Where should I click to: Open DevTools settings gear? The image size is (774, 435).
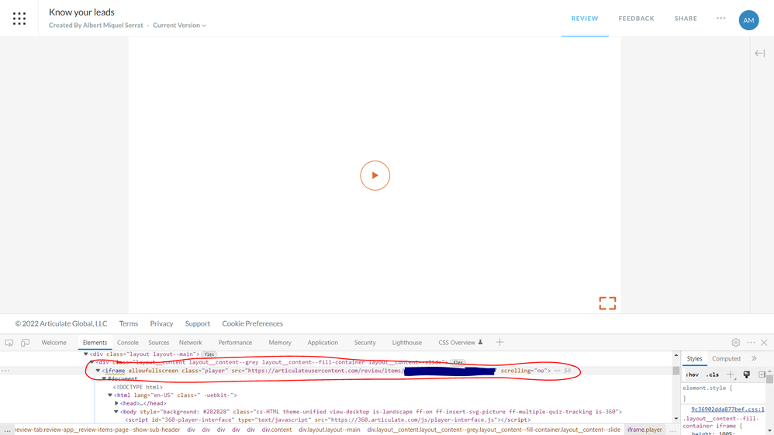pyautogui.click(x=735, y=343)
